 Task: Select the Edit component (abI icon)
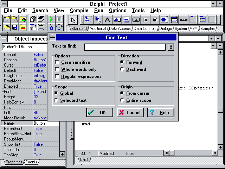pyautogui.click(x=117, y=20)
